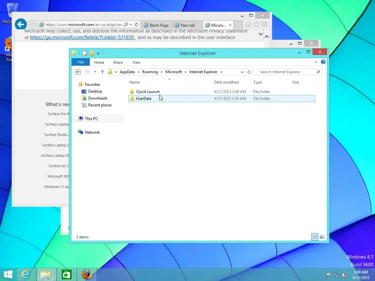Click the Action Center flag tray icon
The height and width of the screenshot is (281, 375).
coord(328,275)
